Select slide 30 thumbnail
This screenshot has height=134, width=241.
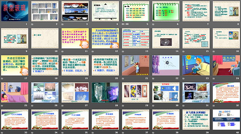(x=166, y=92)
